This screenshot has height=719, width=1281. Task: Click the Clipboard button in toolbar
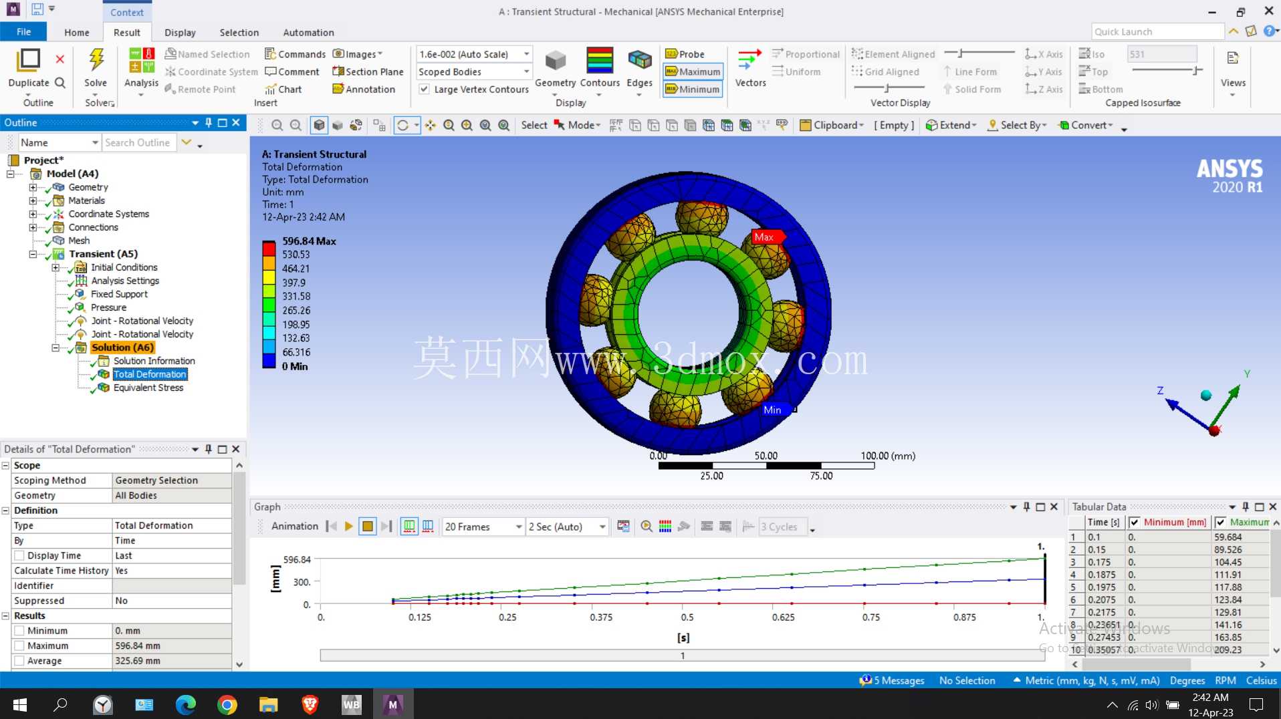point(832,125)
